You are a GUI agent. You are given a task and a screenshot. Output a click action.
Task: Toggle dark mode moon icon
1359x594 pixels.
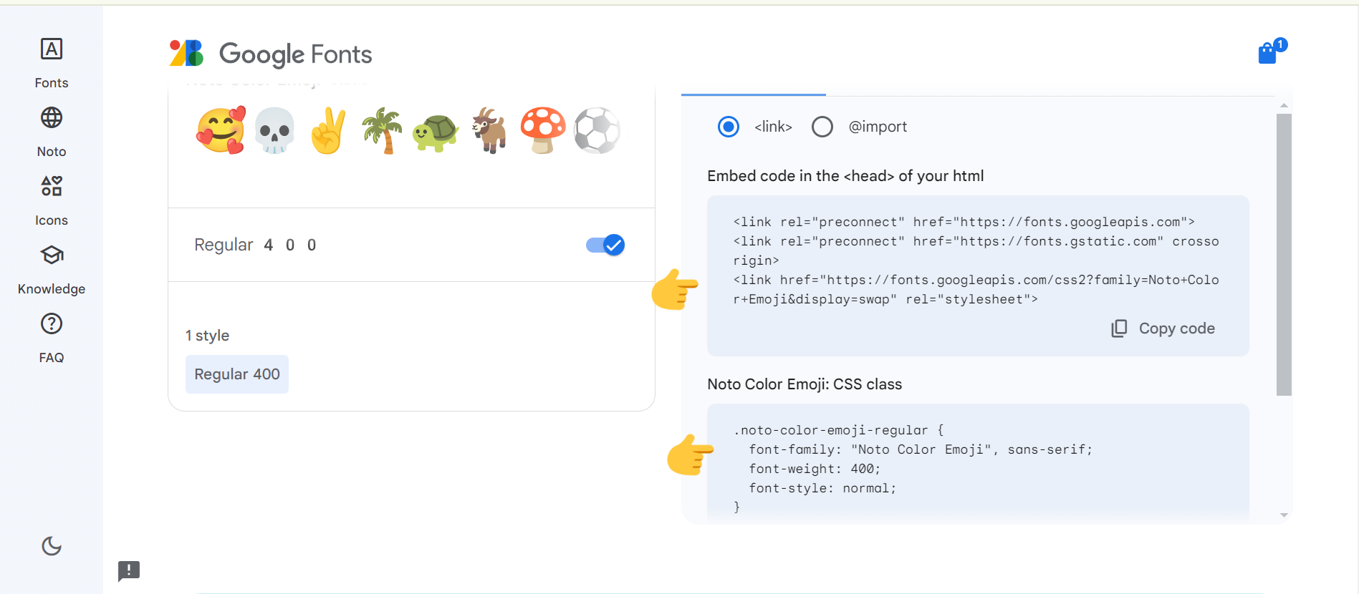(x=52, y=546)
